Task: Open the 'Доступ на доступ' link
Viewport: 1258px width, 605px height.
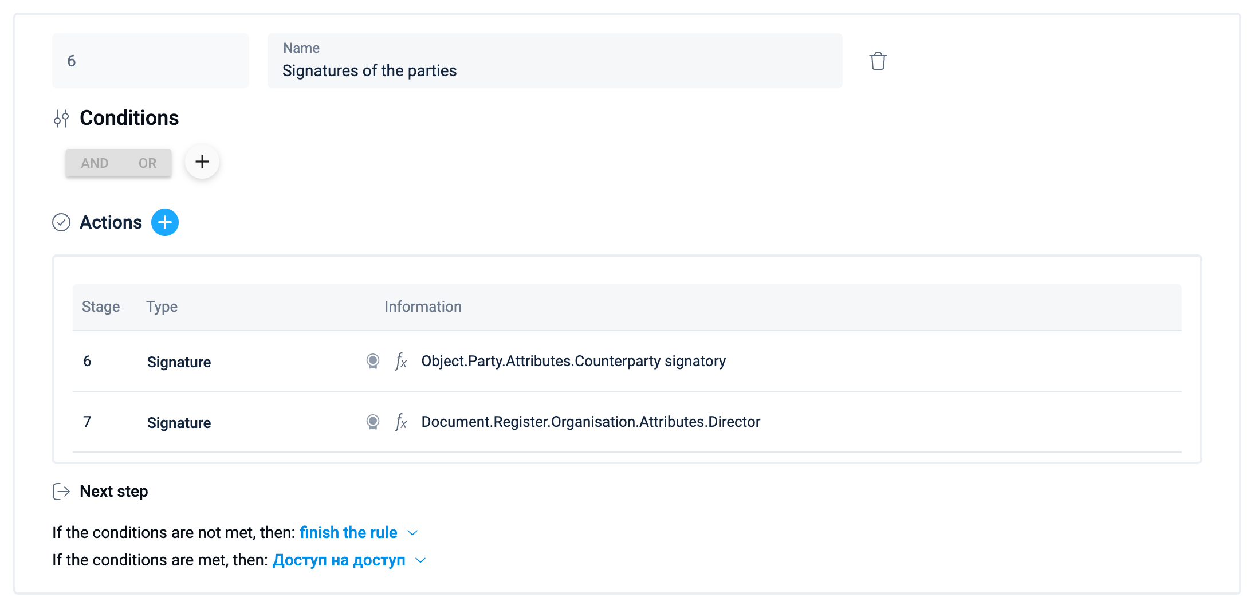Action: click(339, 560)
